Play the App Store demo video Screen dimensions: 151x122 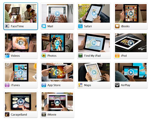click(x=57, y=72)
